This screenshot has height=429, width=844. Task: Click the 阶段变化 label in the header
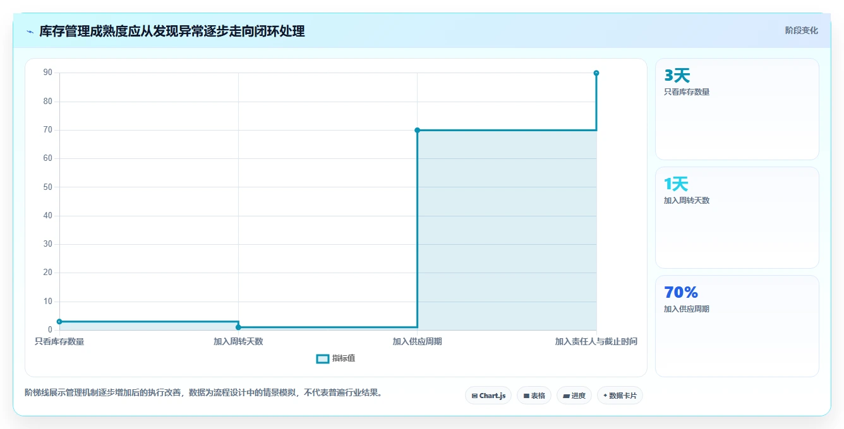[x=801, y=30]
